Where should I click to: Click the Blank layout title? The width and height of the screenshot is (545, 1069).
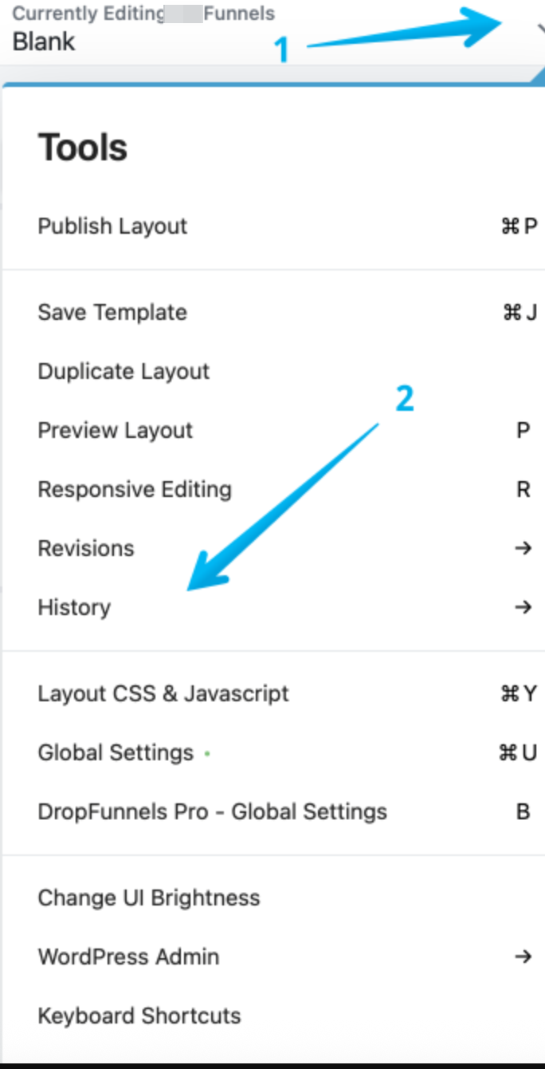click(44, 41)
